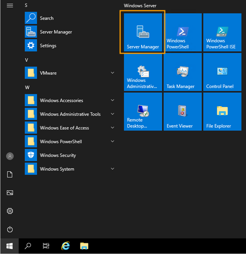Expand the Windows System folder chevron
The image size is (246, 254).
(112, 169)
